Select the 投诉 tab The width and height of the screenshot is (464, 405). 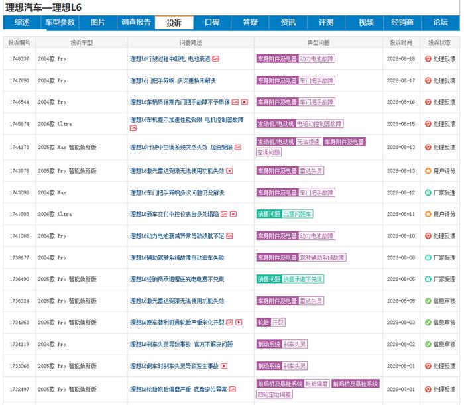click(x=174, y=23)
